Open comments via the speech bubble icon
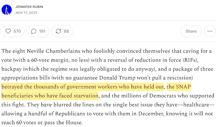 click(34, 31)
